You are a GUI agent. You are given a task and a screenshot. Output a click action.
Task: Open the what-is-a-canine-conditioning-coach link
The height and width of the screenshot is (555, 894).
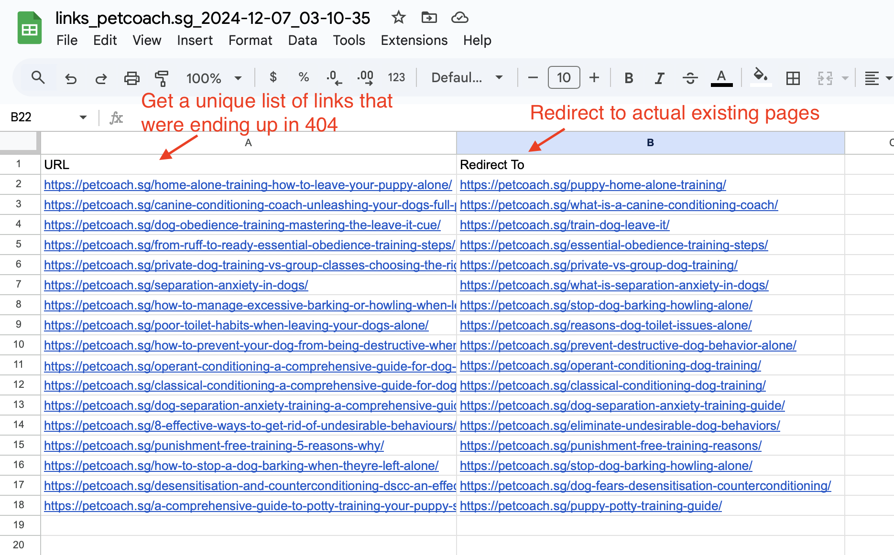coord(619,205)
